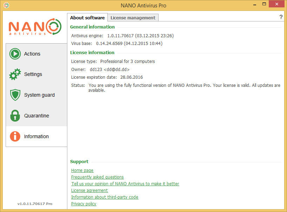Click the owner value dd123 <dd@dd.dd>
Screen dimensions: 287x212
(109, 70)
